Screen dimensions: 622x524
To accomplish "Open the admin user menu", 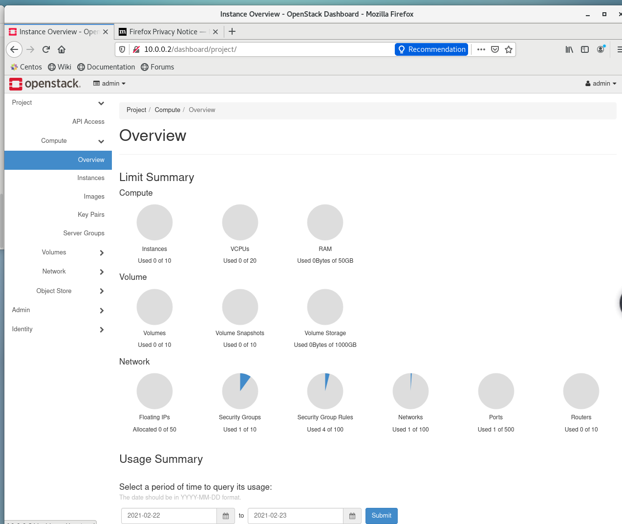I will pyautogui.click(x=601, y=84).
